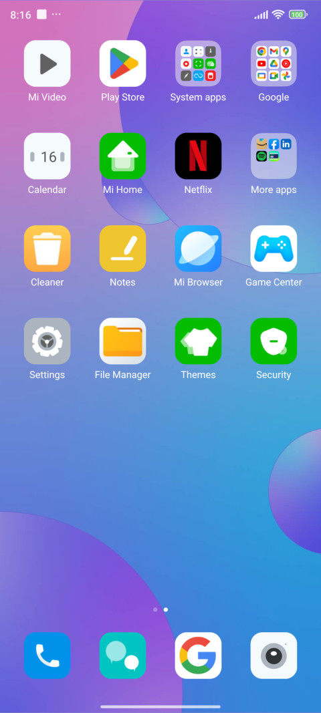Tap the "File Manager" label
Image resolution: width=321 pixels, height=713 pixels.
click(x=122, y=375)
